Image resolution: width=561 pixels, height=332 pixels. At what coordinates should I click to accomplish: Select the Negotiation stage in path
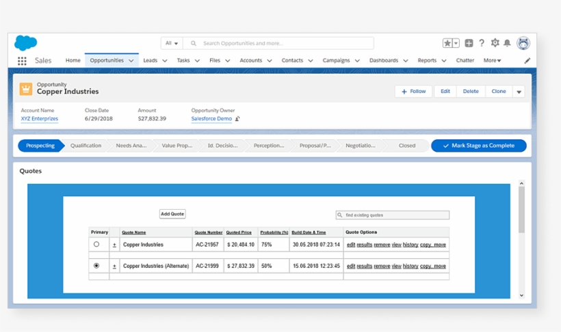coord(361,146)
